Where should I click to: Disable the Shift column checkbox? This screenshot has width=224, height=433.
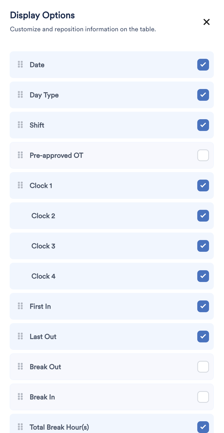(203, 125)
